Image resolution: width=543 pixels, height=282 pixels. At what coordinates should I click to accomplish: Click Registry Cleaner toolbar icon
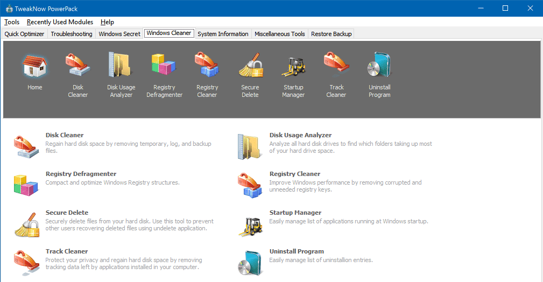(207, 65)
